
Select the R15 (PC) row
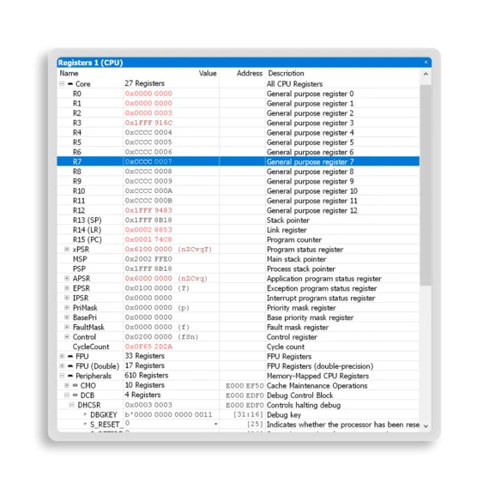238,239
